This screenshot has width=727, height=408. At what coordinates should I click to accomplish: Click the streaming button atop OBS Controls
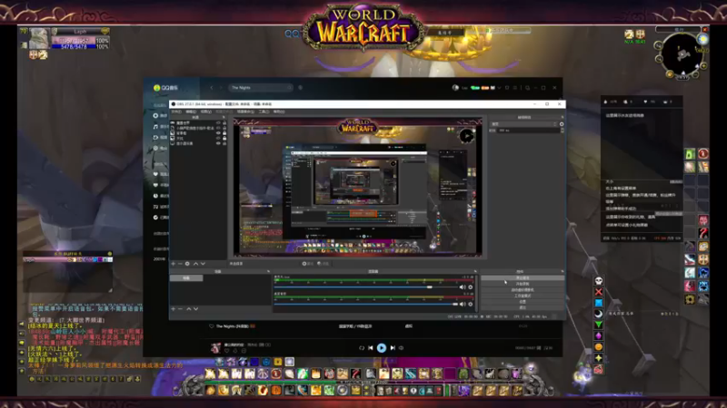[x=523, y=278]
